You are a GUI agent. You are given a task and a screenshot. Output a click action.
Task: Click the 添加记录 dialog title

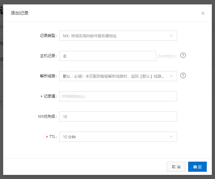(20, 13)
